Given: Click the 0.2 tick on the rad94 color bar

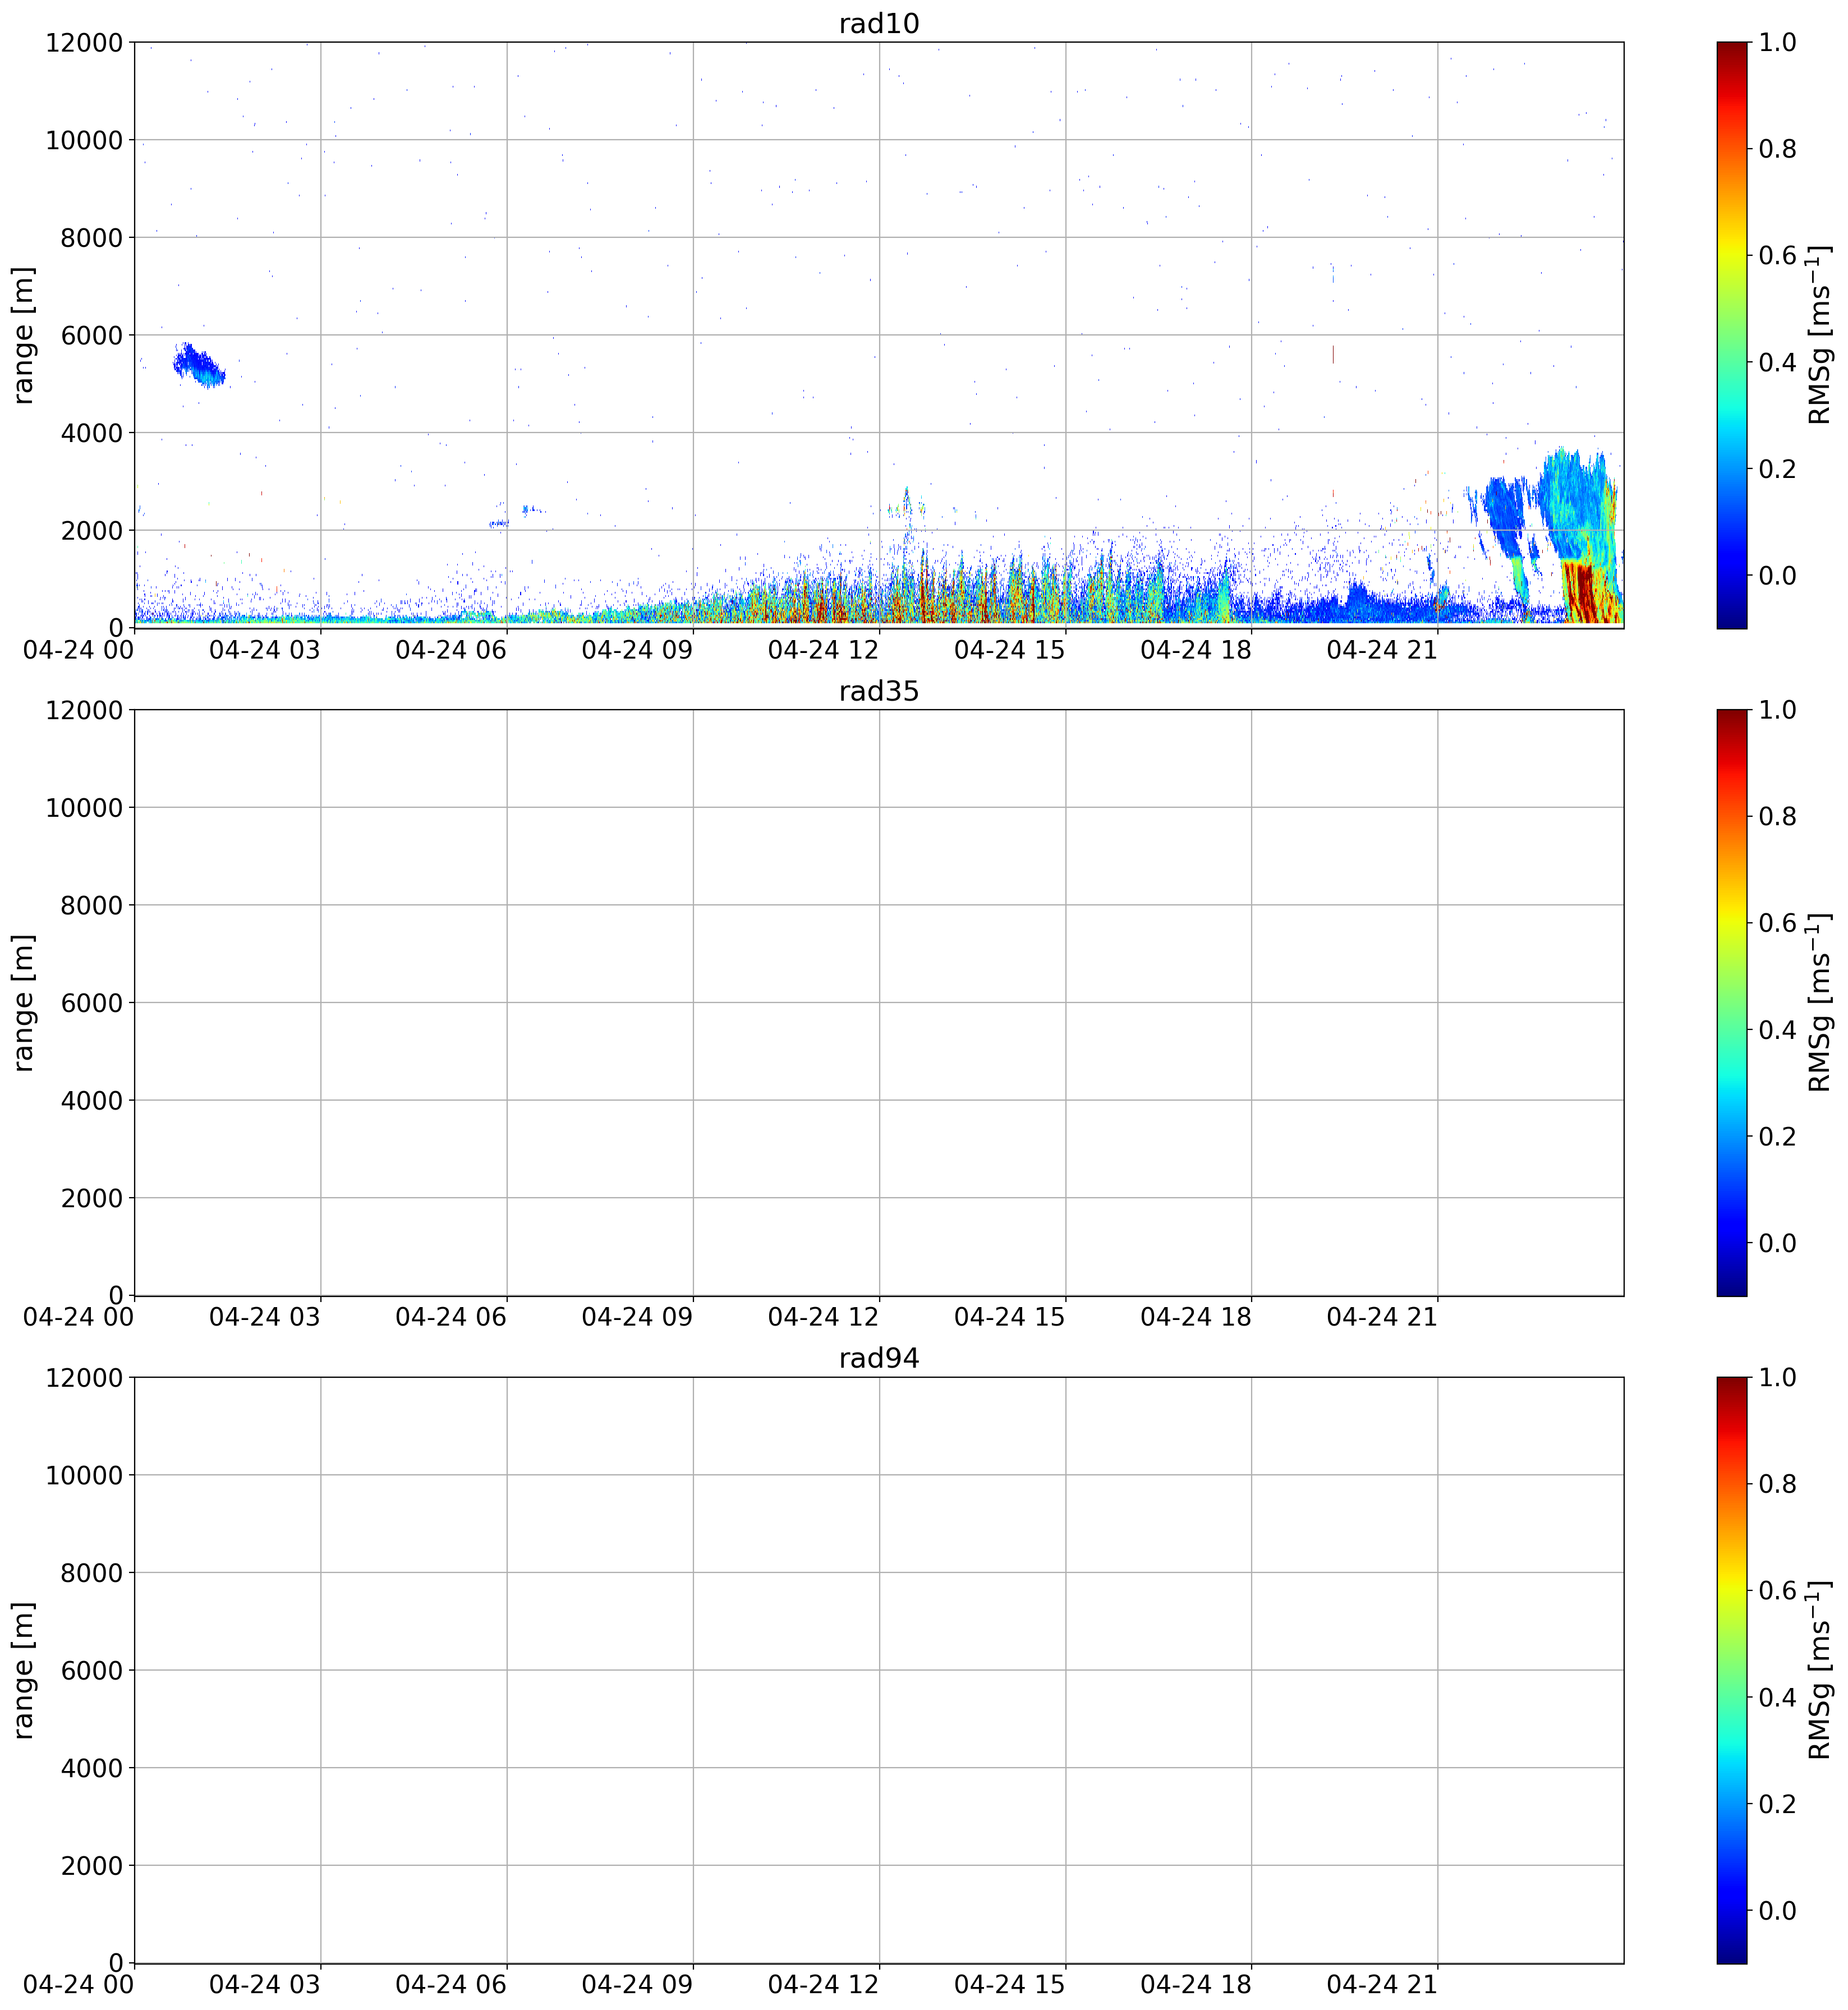Looking at the screenshot, I should 1777,1804.
